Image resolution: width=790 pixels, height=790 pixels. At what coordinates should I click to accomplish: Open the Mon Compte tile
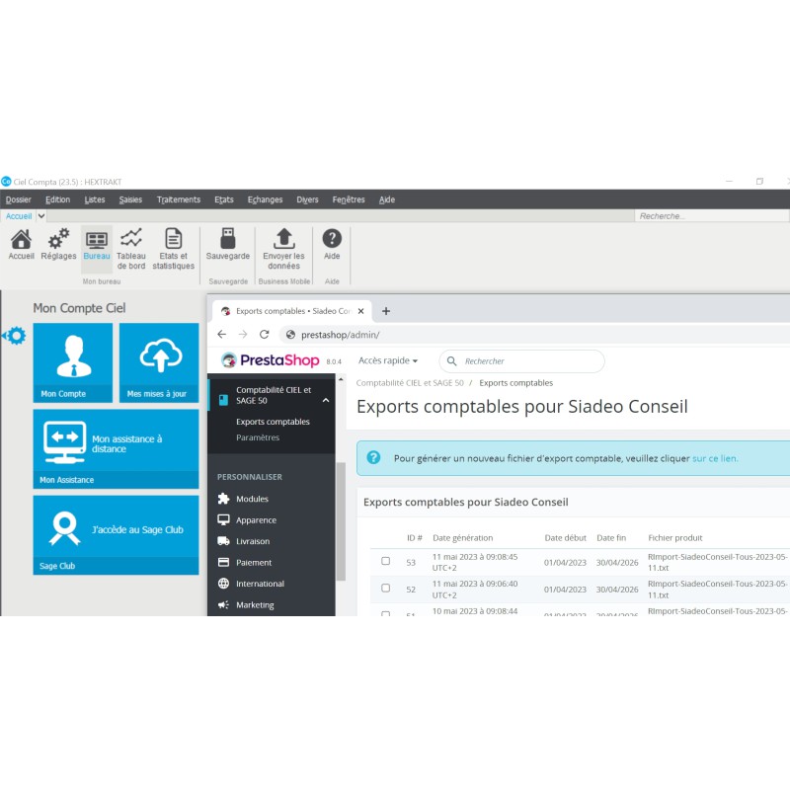(72, 362)
